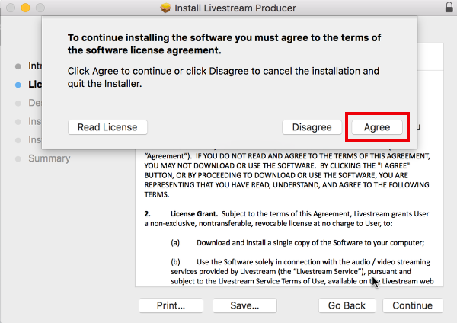Click the lock icon in title bar
This screenshot has width=457, height=323.
point(449,7)
